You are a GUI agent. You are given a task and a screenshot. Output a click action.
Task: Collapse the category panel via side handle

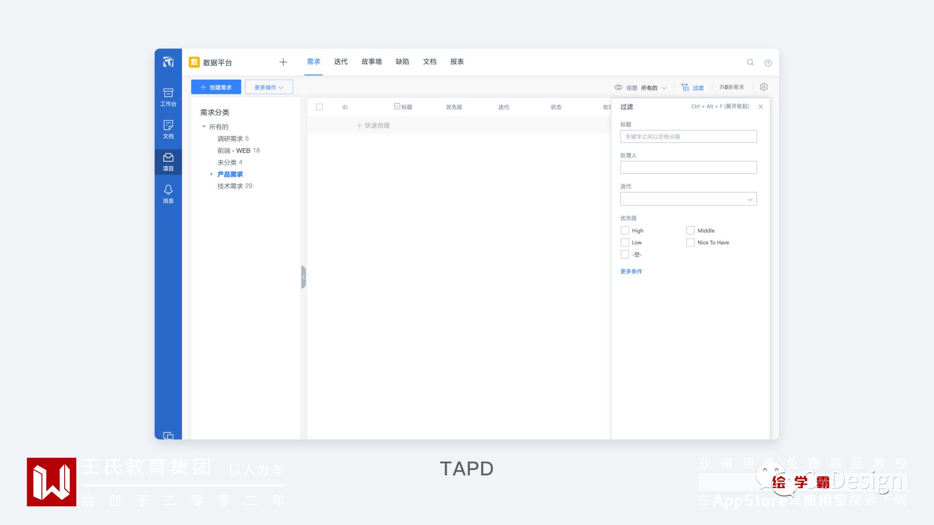click(304, 277)
